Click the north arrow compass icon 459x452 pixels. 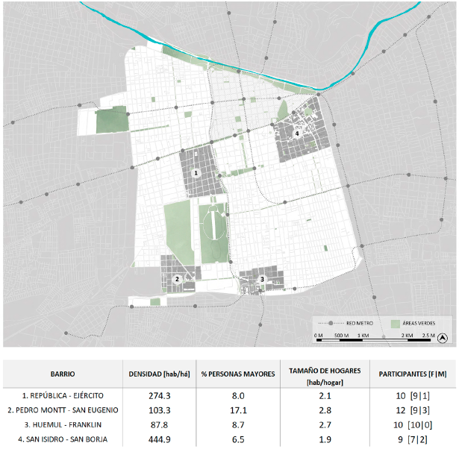coord(441,336)
